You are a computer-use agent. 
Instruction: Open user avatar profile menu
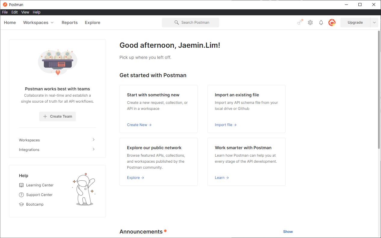[332, 23]
